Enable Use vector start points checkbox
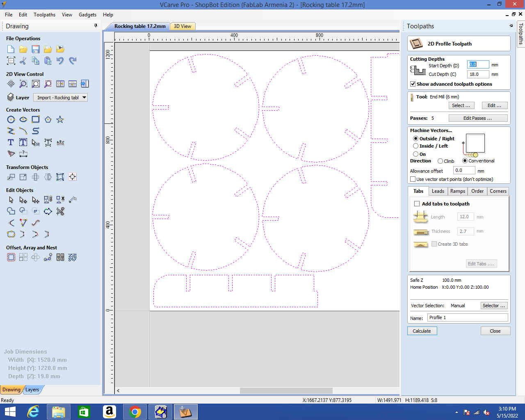 tap(413, 179)
